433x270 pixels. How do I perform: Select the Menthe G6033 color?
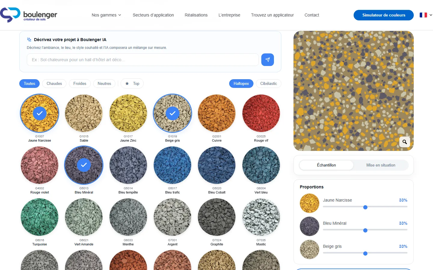pyautogui.click(x=128, y=217)
